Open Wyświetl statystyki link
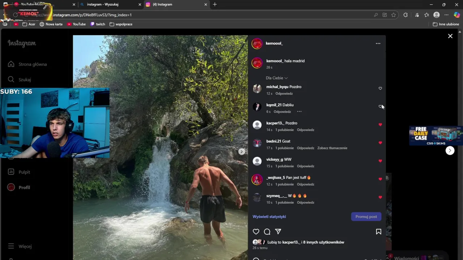 269,217
